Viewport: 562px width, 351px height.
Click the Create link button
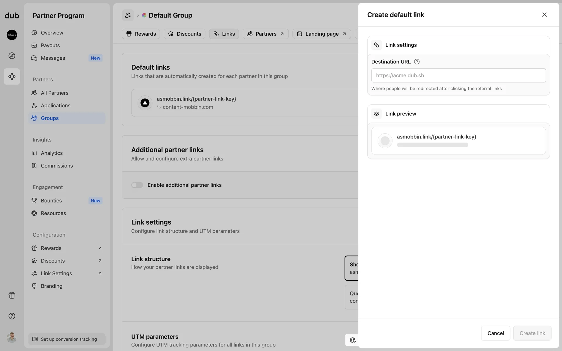coord(532,333)
